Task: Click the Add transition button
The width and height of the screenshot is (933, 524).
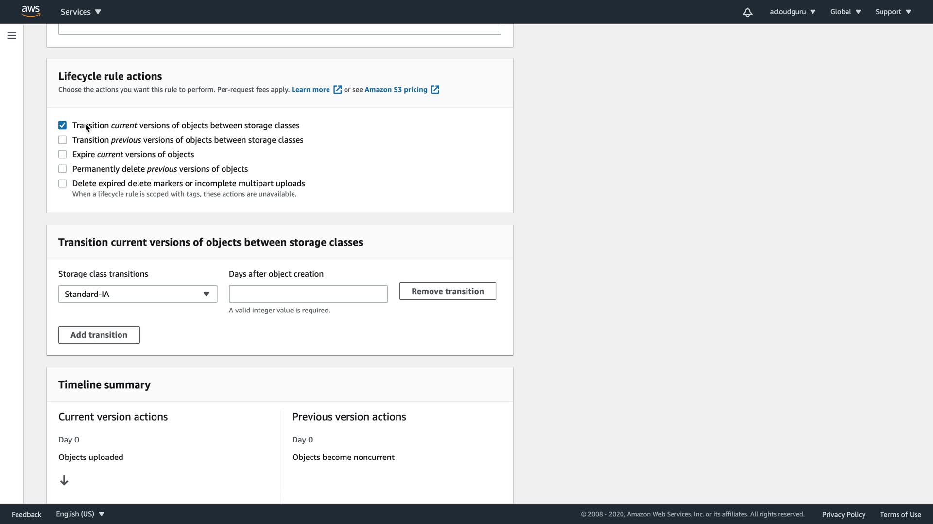Action: pyautogui.click(x=99, y=335)
